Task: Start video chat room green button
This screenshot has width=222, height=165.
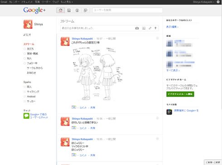Action: 180,94
